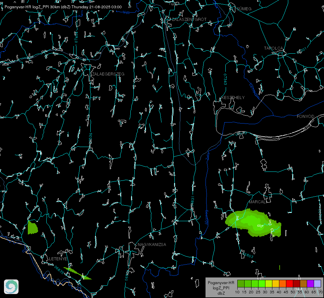The width and height of the screenshot is (324, 298).
Task: Click the FONYÓD town label
Action: (305, 117)
